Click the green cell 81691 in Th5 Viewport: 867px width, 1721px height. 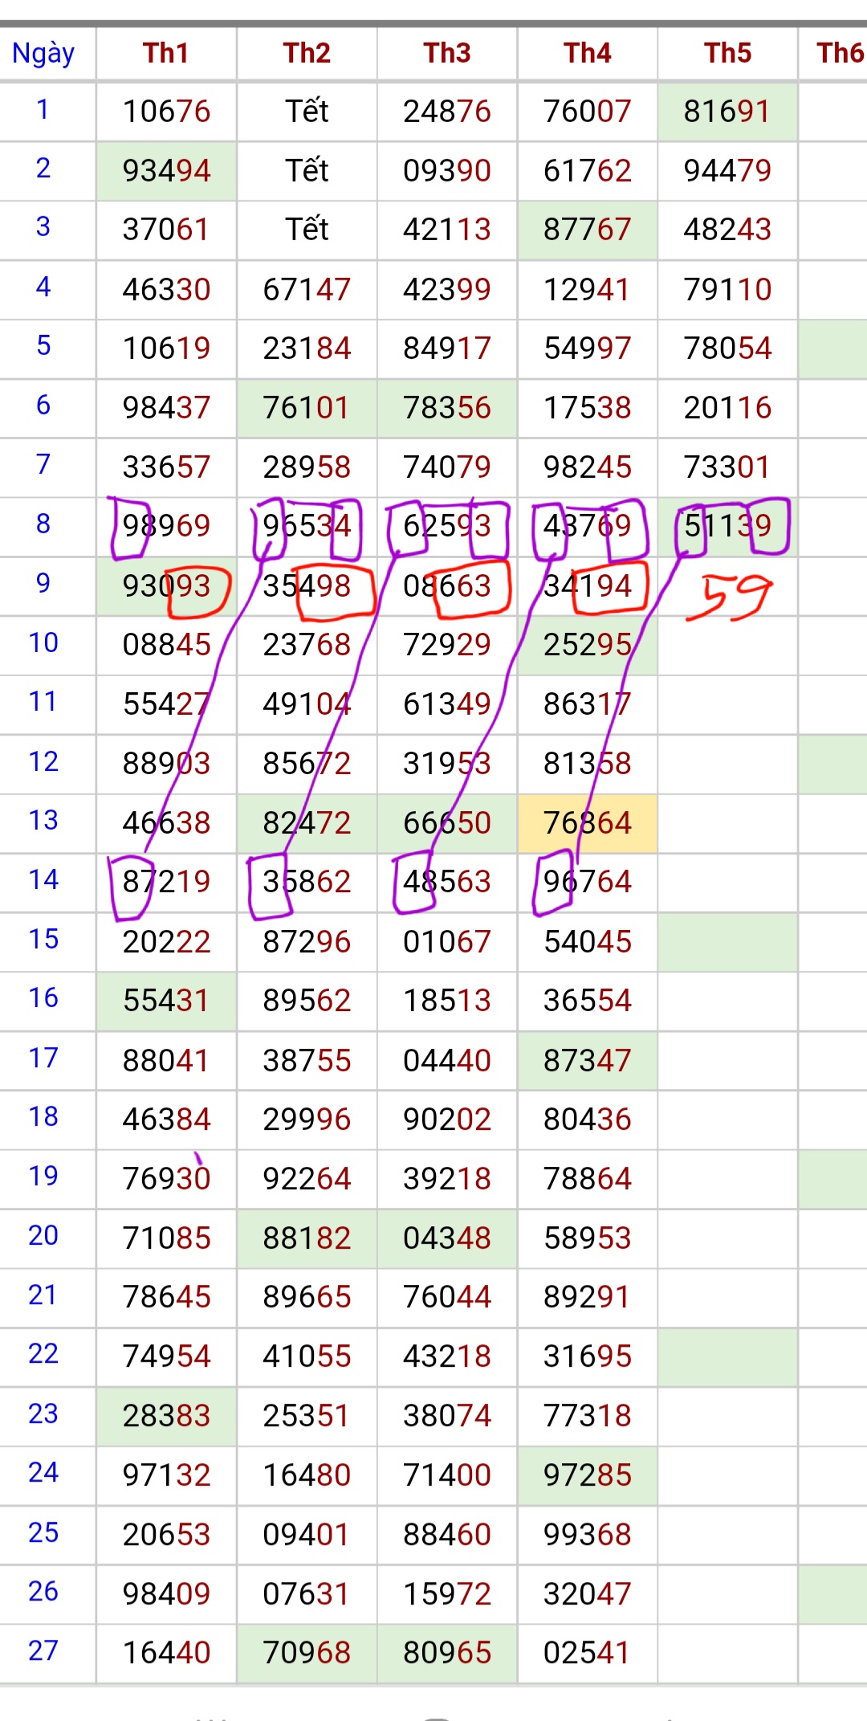(x=727, y=111)
